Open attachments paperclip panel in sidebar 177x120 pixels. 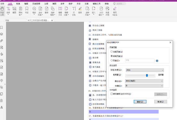tap(2, 41)
